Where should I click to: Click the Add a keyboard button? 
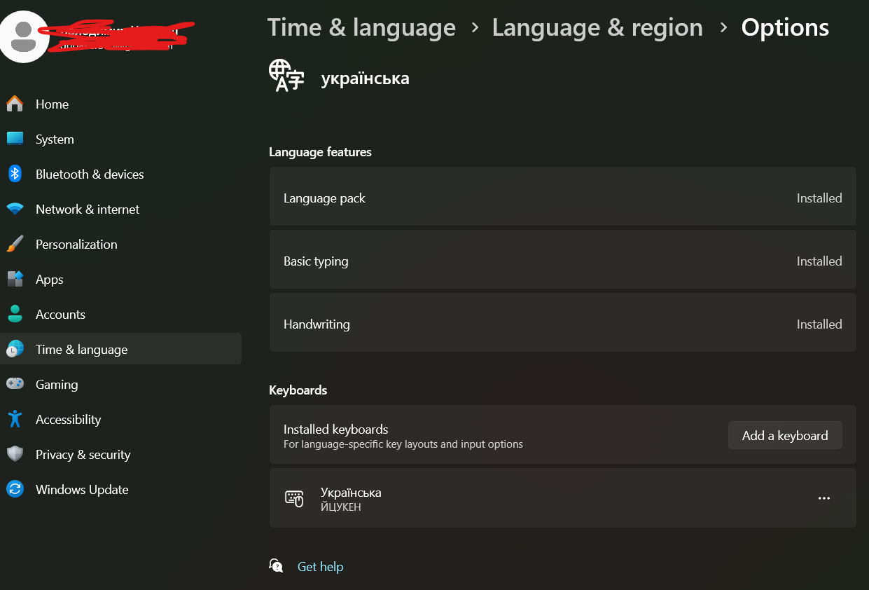point(785,435)
